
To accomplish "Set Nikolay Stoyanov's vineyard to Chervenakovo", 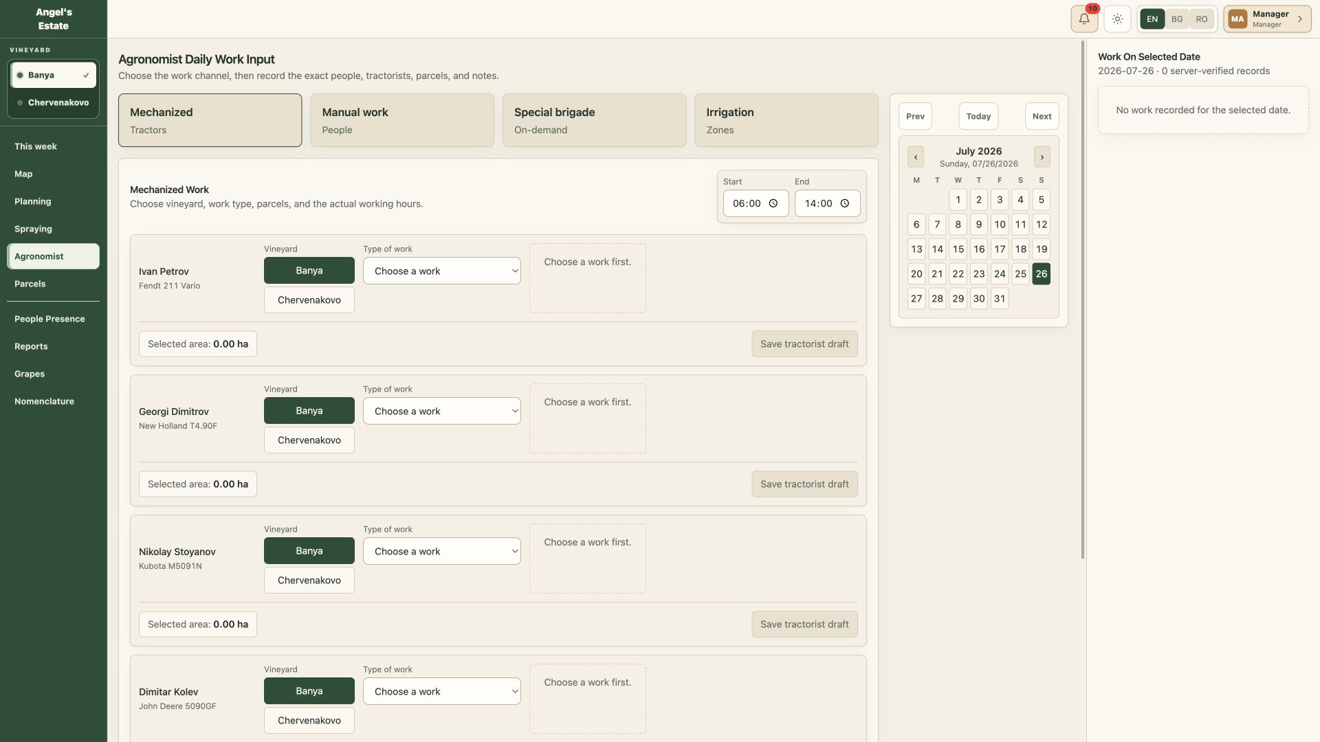I will pos(309,581).
